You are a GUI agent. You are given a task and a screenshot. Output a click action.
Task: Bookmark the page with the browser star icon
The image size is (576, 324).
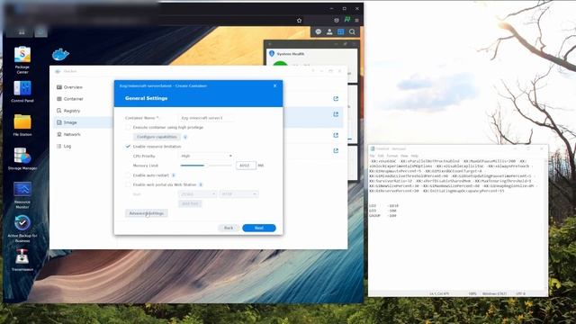click(299, 21)
